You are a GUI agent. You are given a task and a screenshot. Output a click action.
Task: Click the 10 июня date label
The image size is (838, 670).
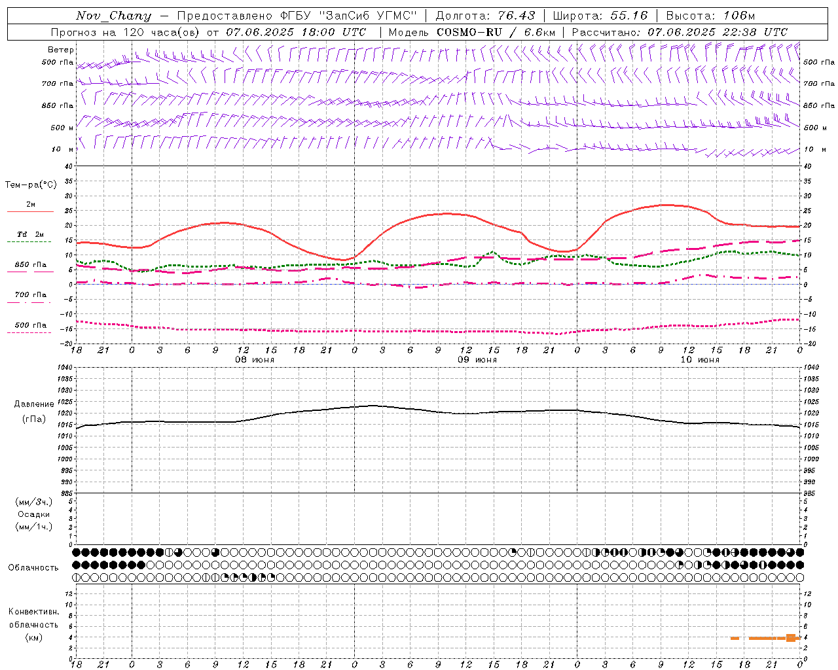[700, 360]
